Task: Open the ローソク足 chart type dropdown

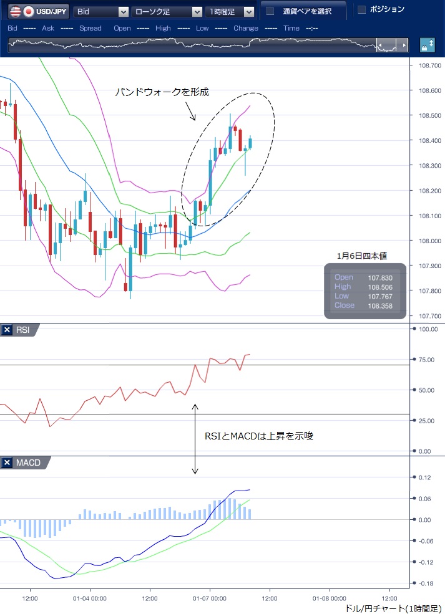Action: click(x=197, y=12)
